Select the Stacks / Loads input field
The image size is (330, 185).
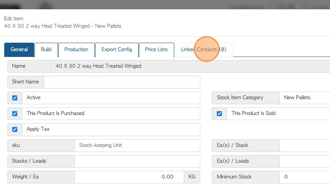point(137,161)
